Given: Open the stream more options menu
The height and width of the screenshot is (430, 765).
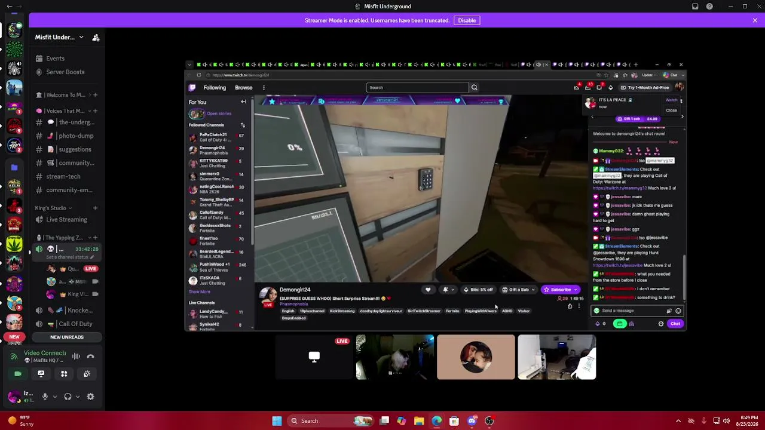Looking at the screenshot, I should (x=579, y=306).
